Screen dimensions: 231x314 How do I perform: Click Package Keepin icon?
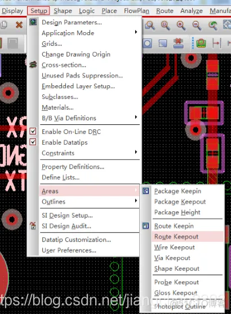146,191
